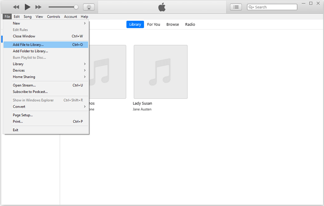Click Exit in the File menu
Screen dimensions: 324x206
point(46,130)
